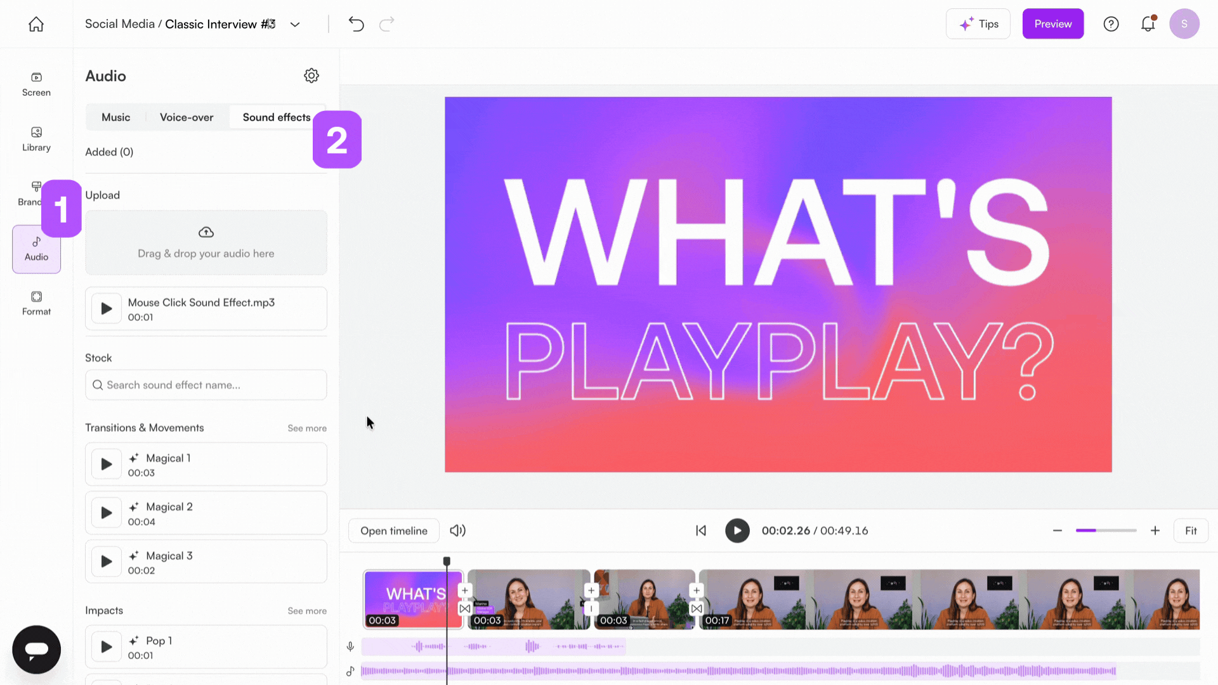
Task: Play the Mouse Click Sound Effect.mp3 preview
Action: click(x=107, y=309)
